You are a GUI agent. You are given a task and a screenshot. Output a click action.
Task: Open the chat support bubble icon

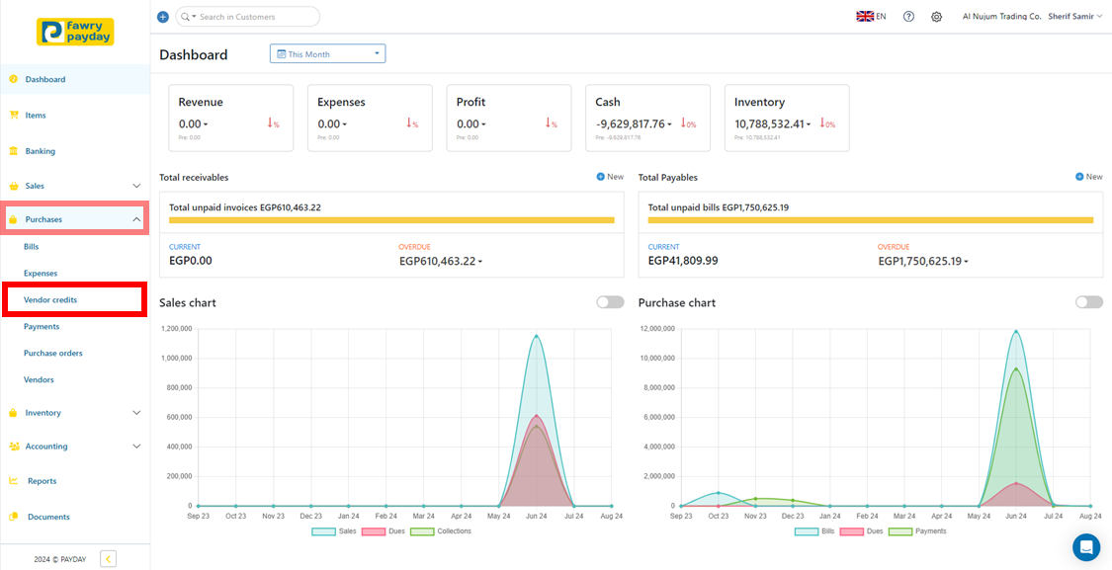(x=1086, y=547)
